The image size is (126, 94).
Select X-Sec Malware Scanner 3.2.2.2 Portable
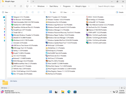(x=100, y=25)
